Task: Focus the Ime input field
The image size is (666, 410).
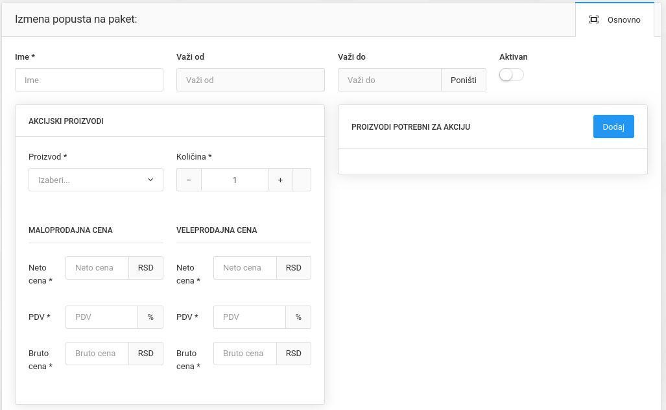Action: pyautogui.click(x=89, y=80)
